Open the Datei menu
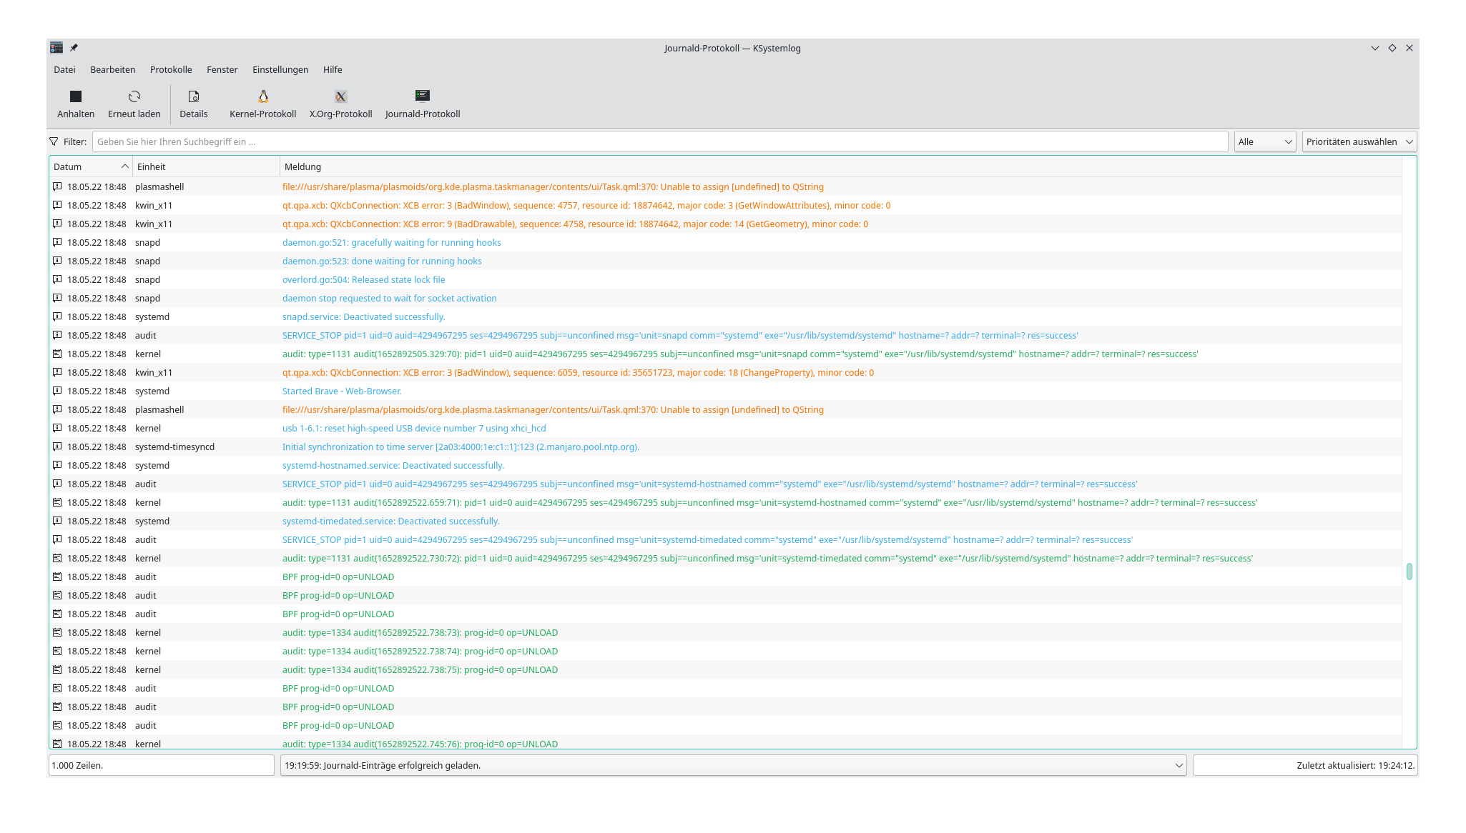 pyautogui.click(x=64, y=69)
